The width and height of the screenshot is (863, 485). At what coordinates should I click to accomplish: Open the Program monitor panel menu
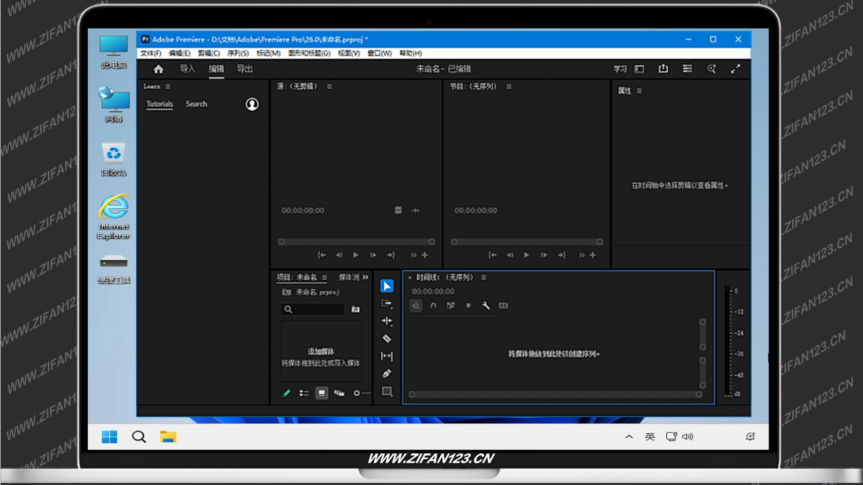(509, 86)
